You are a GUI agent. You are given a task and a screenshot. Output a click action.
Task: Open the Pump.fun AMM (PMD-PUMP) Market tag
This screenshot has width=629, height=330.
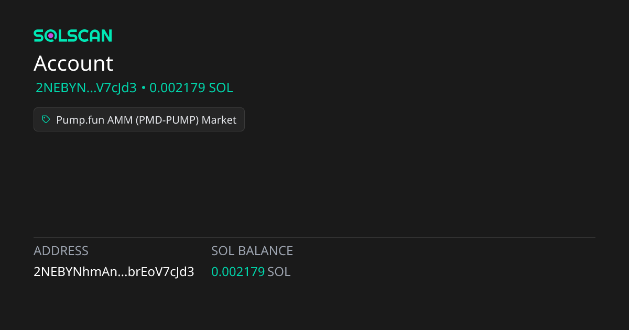139,119
